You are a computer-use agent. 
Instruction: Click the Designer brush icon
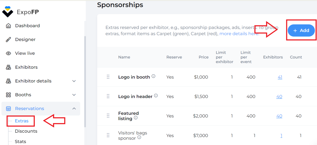click(x=8, y=40)
